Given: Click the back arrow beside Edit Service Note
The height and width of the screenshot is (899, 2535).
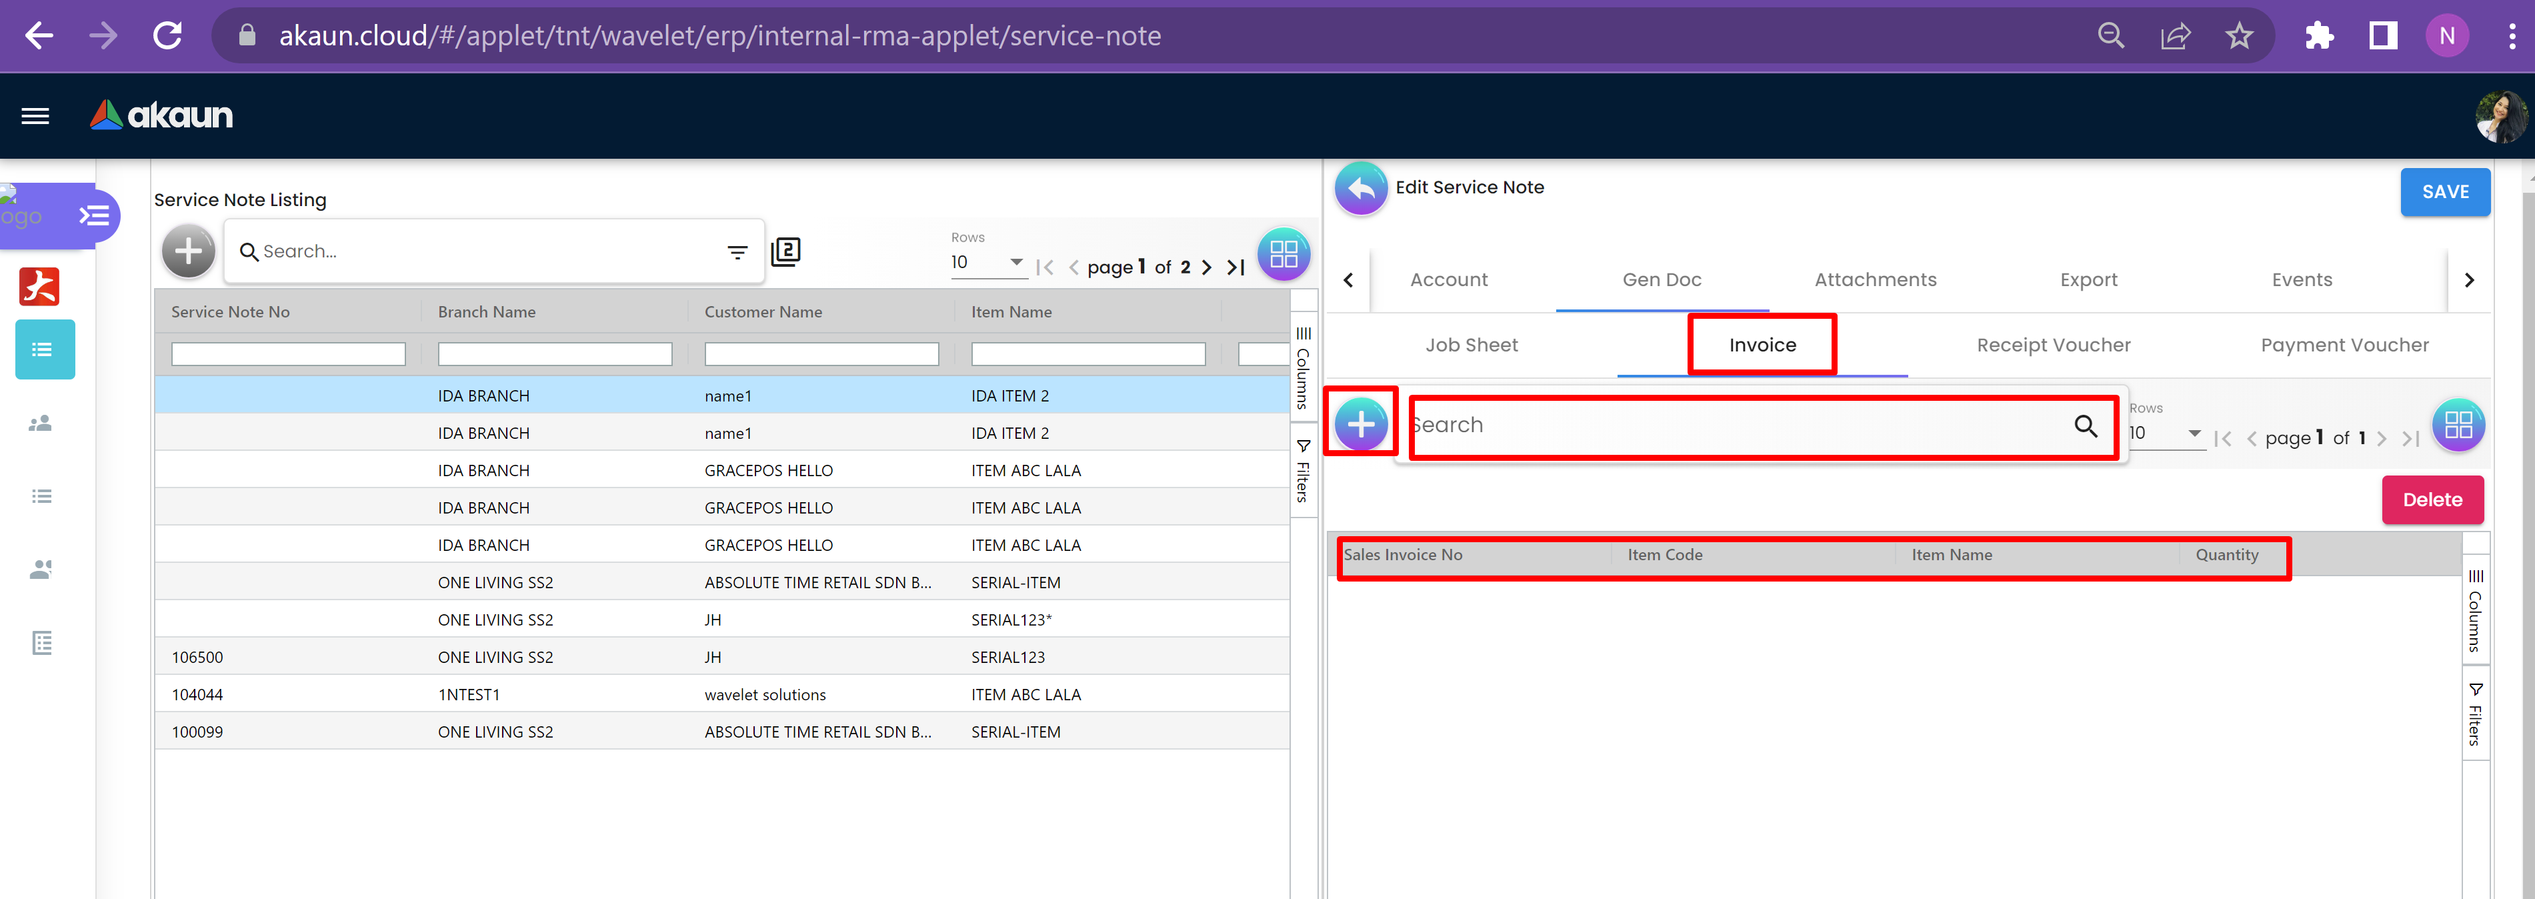Looking at the screenshot, I should (x=1360, y=188).
